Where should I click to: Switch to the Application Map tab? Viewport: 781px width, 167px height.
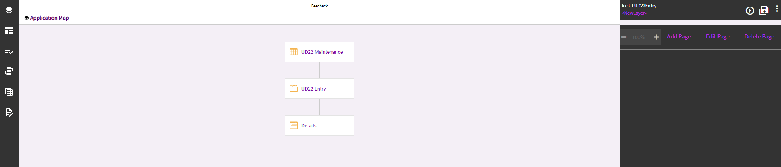pyautogui.click(x=46, y=18)
